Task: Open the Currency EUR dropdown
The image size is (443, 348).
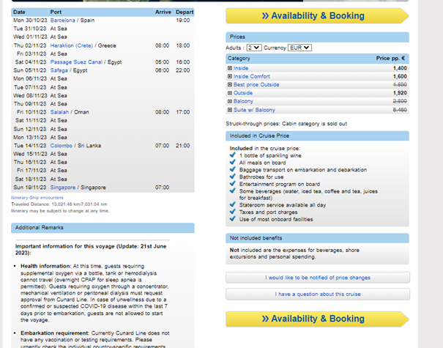Action: (x=299, y=48)
